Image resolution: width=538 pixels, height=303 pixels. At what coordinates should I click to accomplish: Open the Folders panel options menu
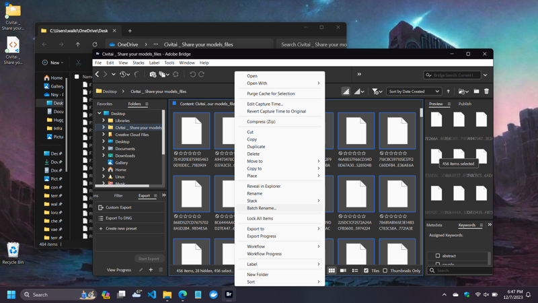pyautogui.click(x=147, y=104)
